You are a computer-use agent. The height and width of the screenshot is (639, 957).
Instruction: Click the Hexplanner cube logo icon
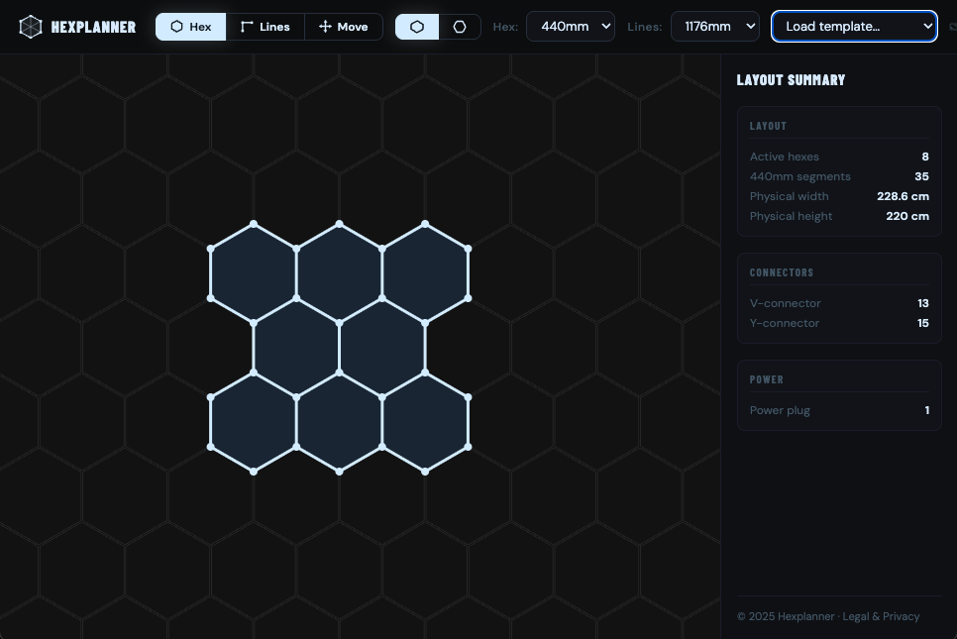(31, 27)
